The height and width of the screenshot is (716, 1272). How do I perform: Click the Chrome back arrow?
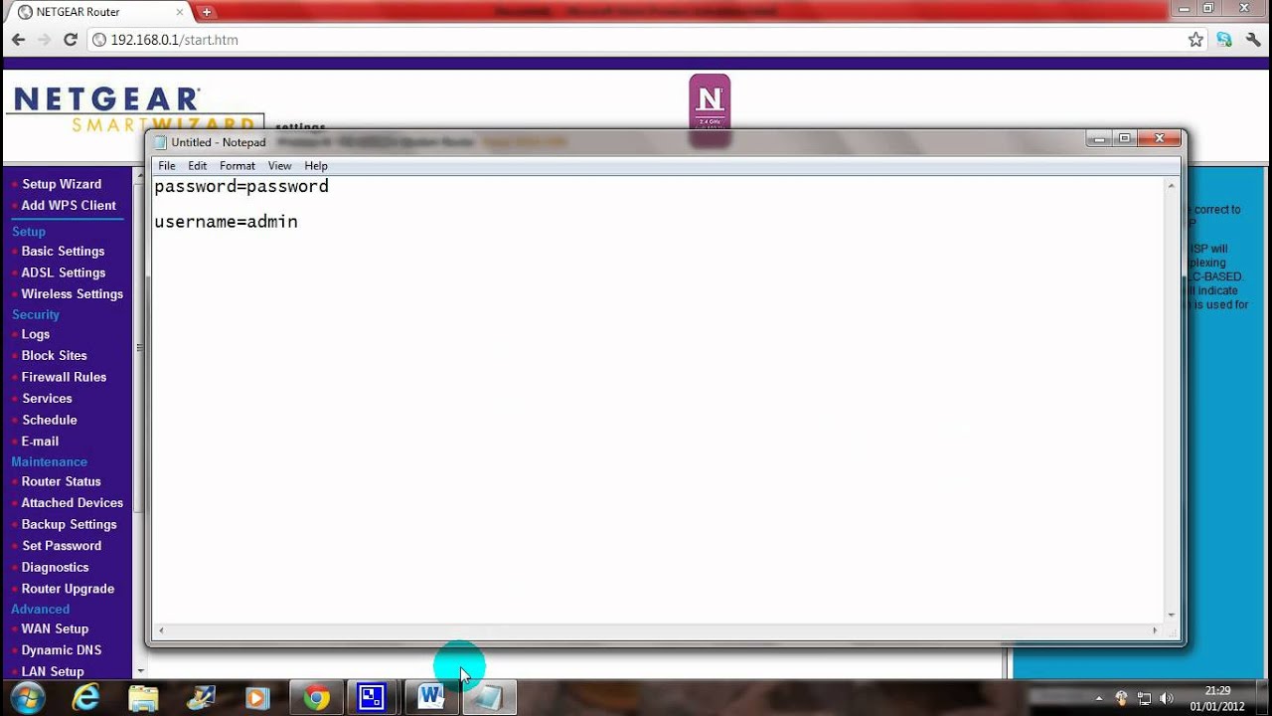(x=18, y=40)
